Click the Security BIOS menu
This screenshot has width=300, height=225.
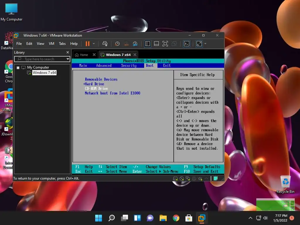coord(129,65)
